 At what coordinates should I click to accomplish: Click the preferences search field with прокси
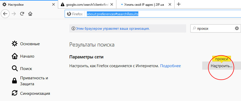pyautogui.click(x=216, y=28)
